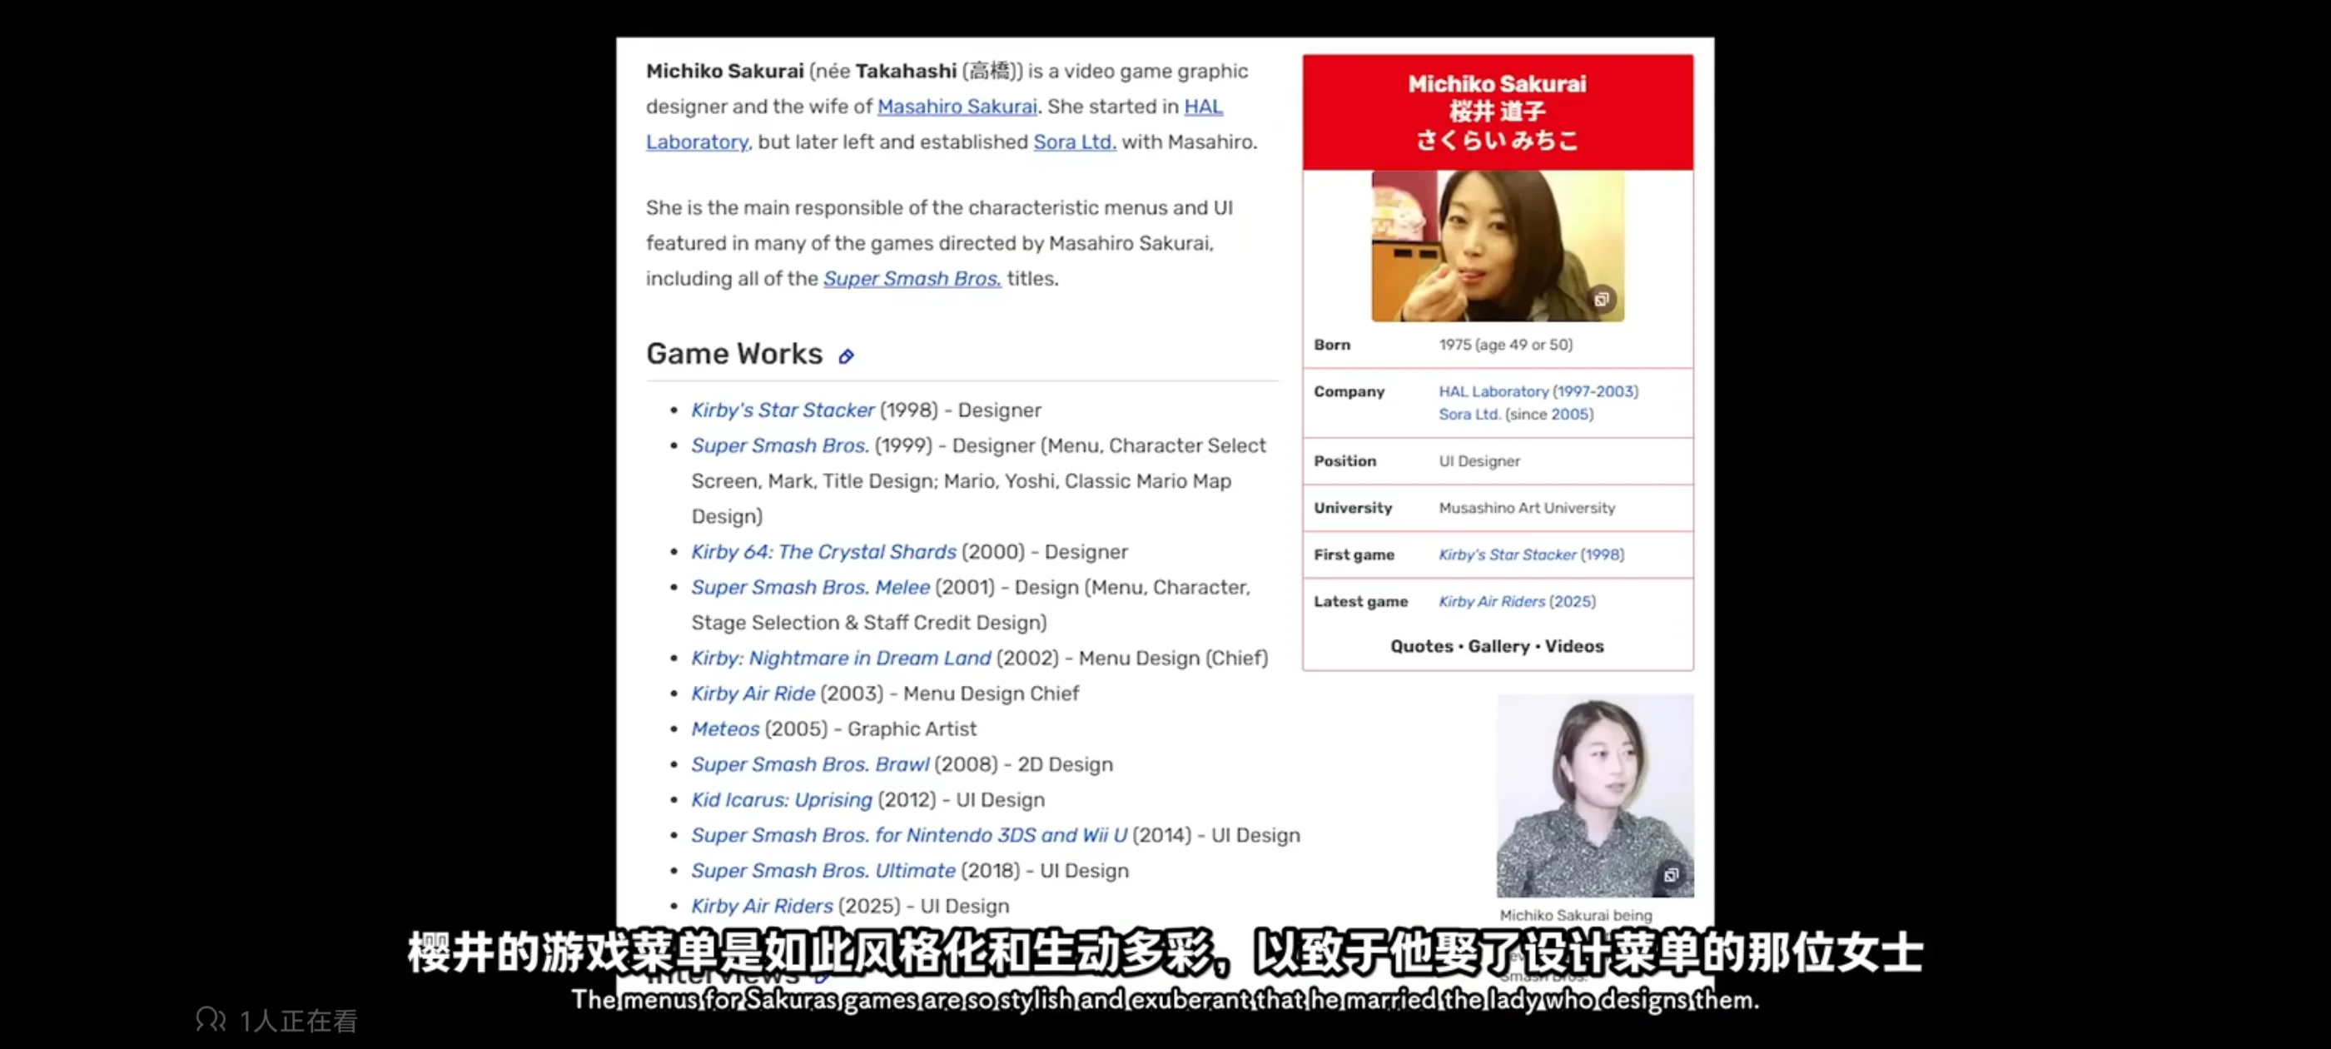Screen dimensions: 2331x1049
Task: Open Super Smash Bros. Ultimate link
Action: [x=823, y=871]
